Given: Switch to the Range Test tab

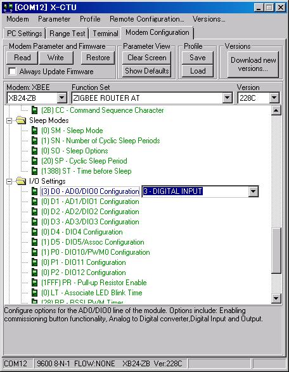Looking at the screenshot, I should [x=67, y=34].
